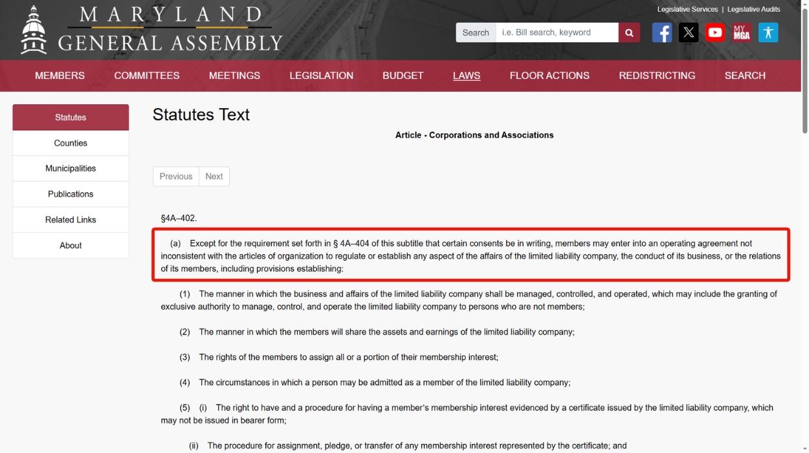Select the Counties sidebar item

pyautogui.click(x=71, y=143)
